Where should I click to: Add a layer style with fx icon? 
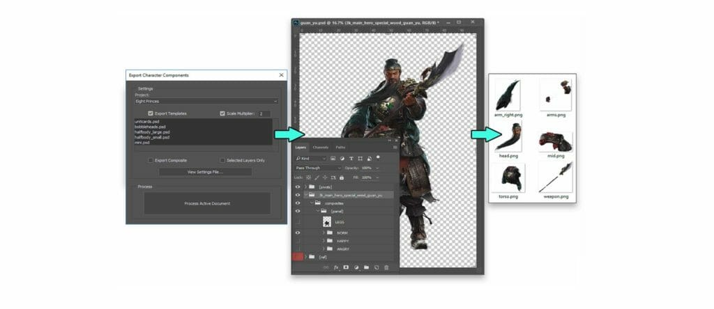point(336,268)
